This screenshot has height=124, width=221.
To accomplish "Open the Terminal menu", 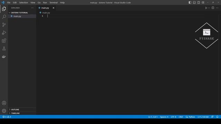I will point(54,2).
